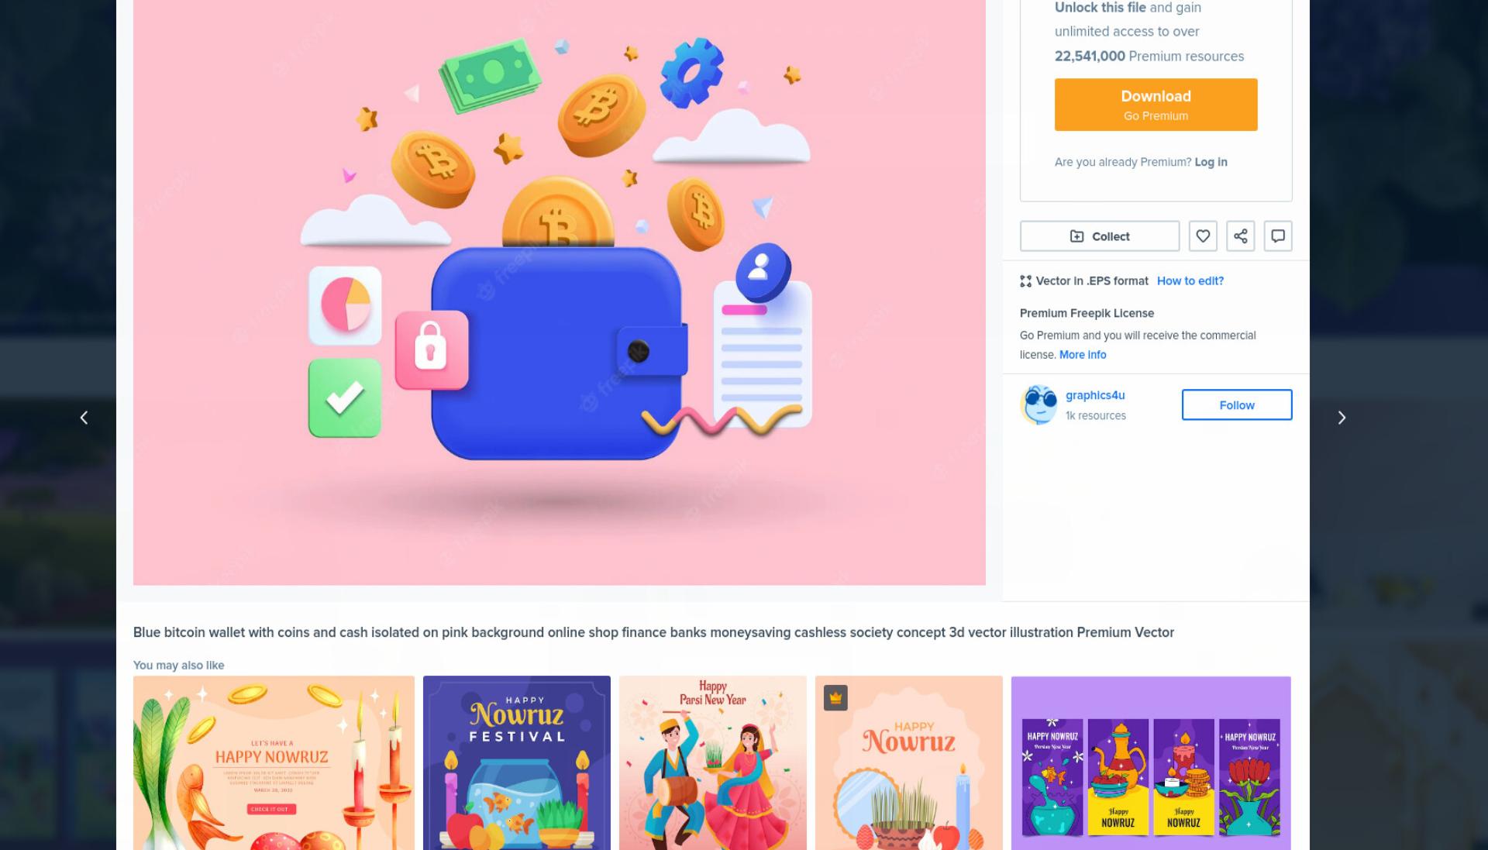Open the comment speech bubble icon
1488x850 pixels.
[x=1278, y=236]
